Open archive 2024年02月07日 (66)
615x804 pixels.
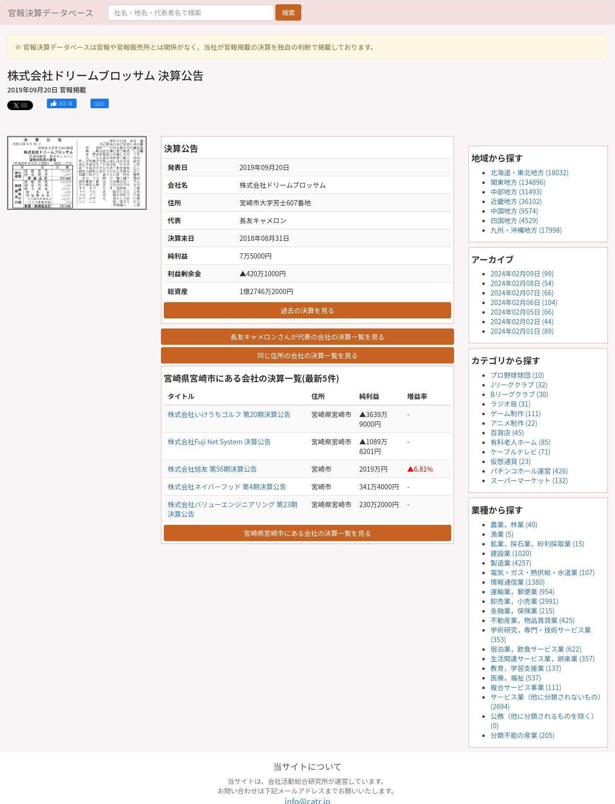[x=522, y=293]
